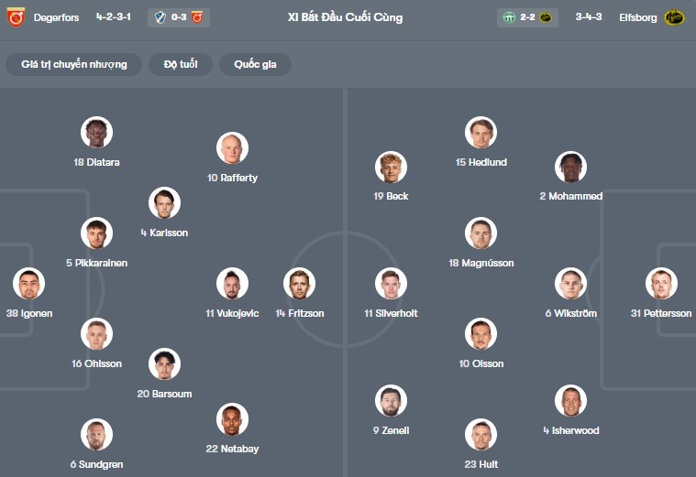Open Fritzson's player photo

click(x=299, y=284)
